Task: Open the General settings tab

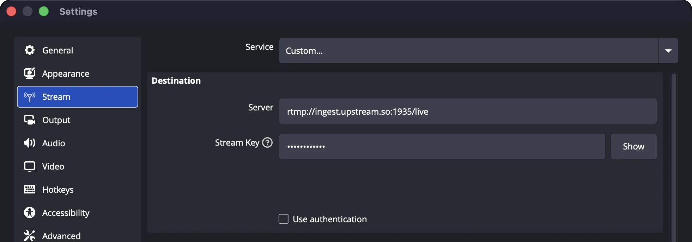Action: point(78,50)
